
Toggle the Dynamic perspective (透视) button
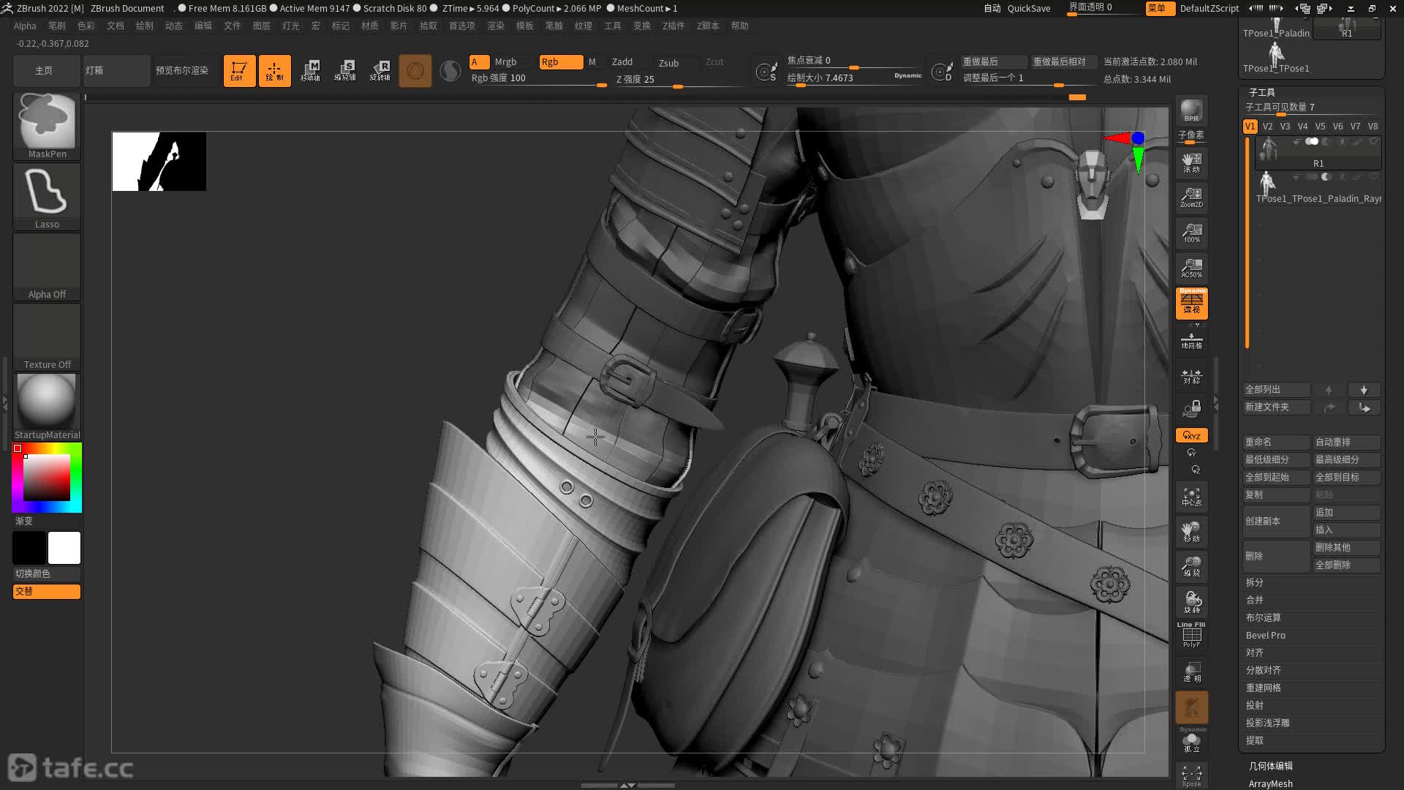pyautogui.click(x=1191, y=303)
